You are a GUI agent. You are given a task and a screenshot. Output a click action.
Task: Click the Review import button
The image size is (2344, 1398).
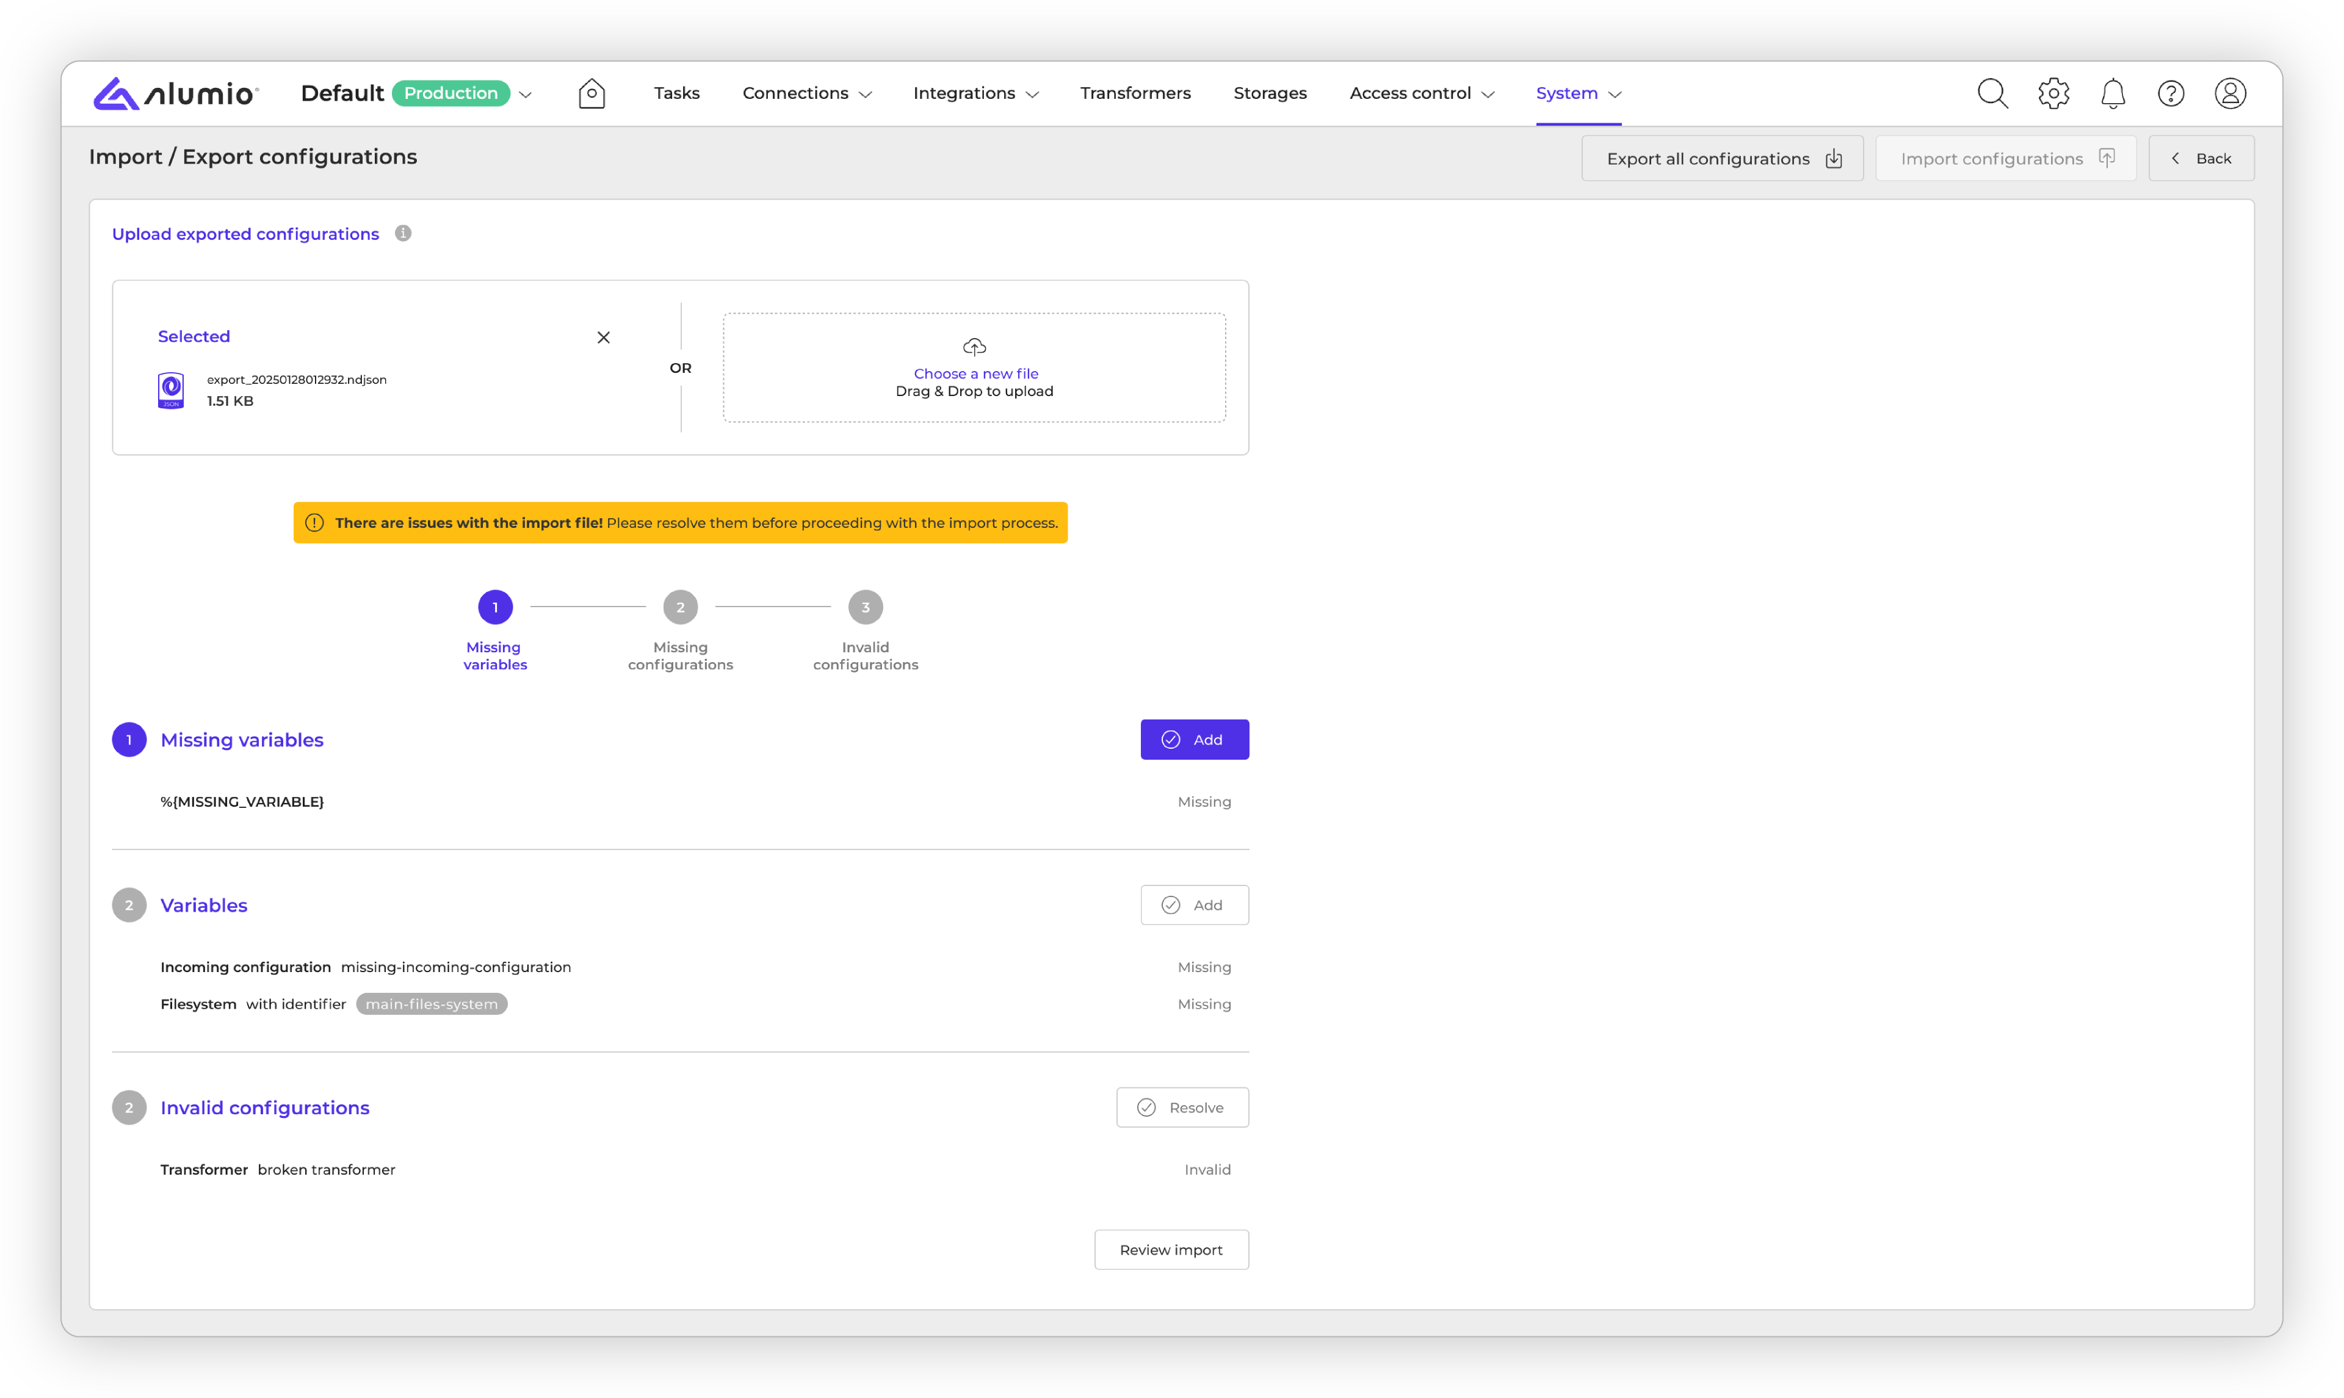1171,1249
